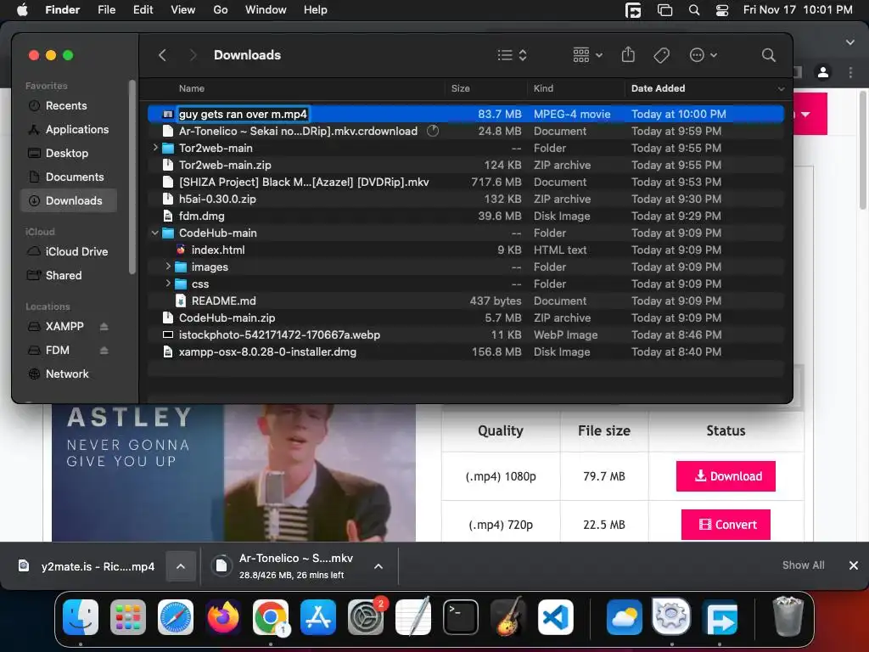Open the Share toolbar button
The image size is (869, 652).
pos(628,55)
